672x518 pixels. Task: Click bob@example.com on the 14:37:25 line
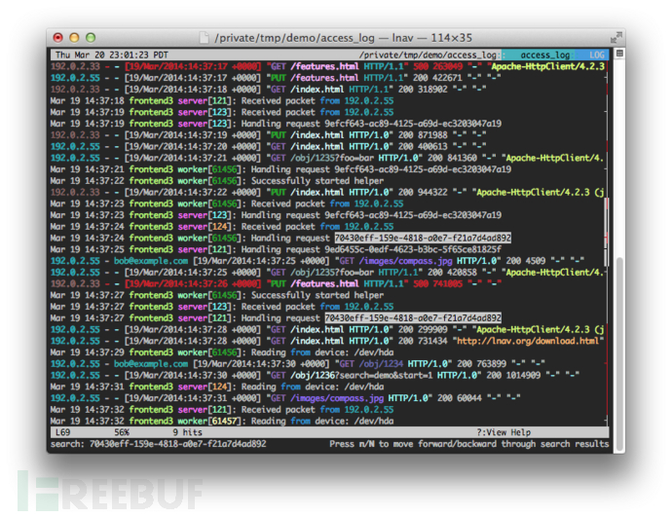(x=151, y=261)
